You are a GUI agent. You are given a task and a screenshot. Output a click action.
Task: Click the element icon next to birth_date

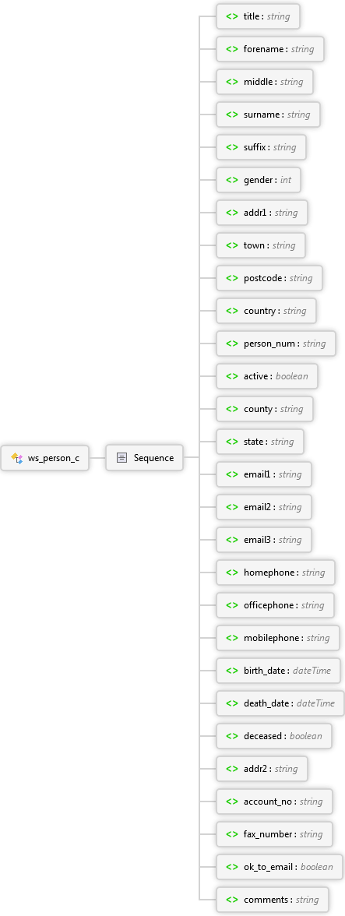coord(232,671)
